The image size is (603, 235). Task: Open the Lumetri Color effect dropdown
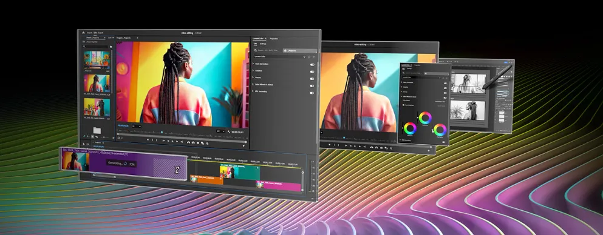[280, 56]
